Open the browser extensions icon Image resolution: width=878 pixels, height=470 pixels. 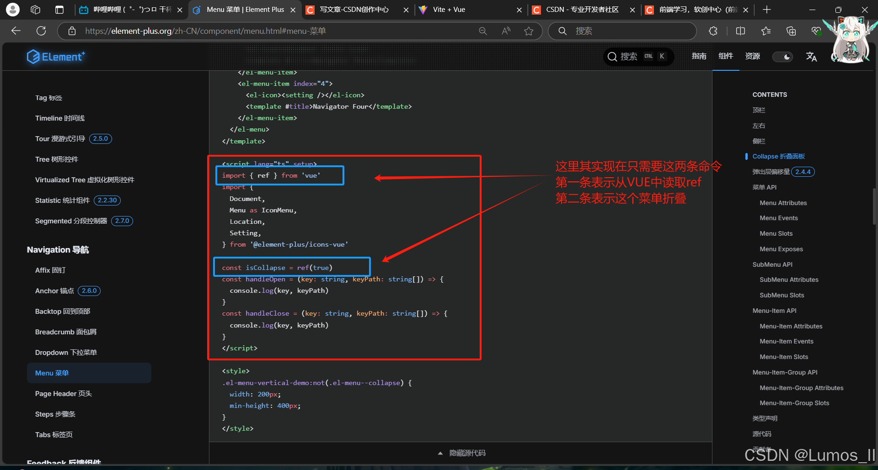[713, 31]
